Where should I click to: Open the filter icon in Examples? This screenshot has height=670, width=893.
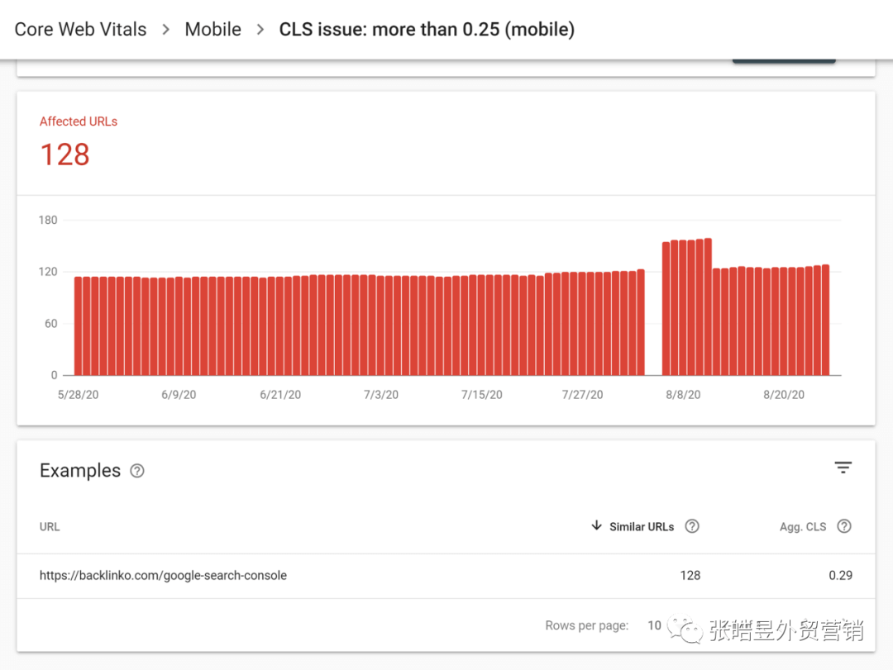tap(843, 468)
